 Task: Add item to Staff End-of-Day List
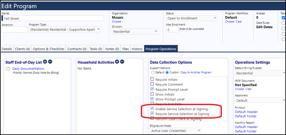coord(45,62)
